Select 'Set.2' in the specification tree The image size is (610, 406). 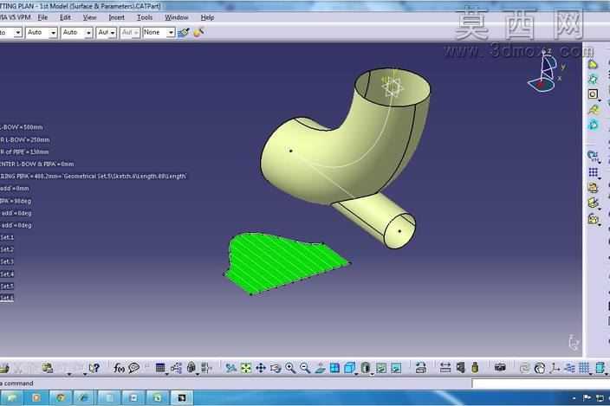tap(7, 249)
